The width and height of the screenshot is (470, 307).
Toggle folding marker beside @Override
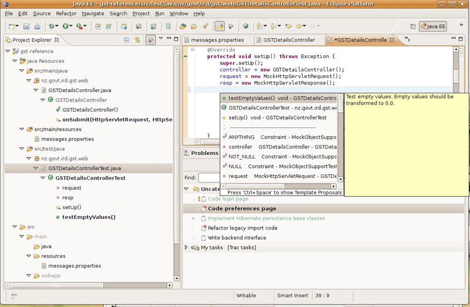coord(193,49)
